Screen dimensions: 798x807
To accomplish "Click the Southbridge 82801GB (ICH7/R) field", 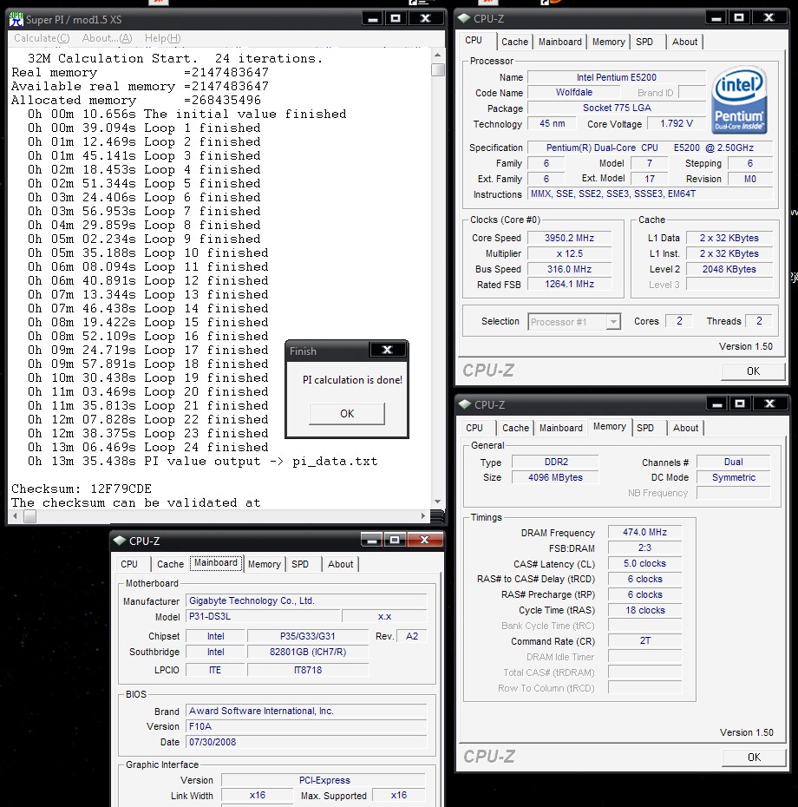I will 308,652.
